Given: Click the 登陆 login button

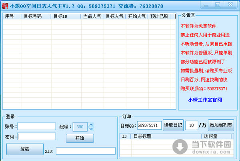Looking at the screenshot, I should tap(25, 149).
